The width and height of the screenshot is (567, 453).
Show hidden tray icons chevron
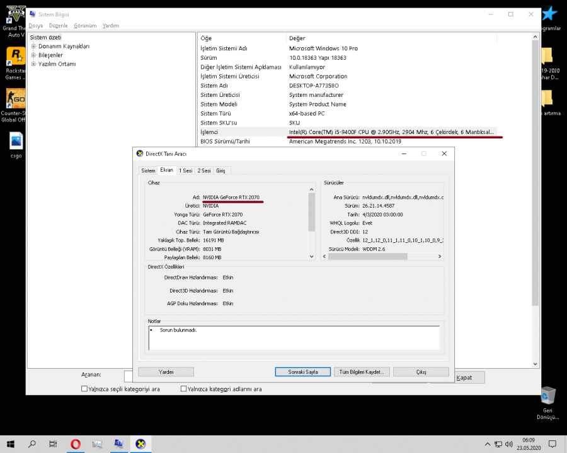tap(488, 444)
